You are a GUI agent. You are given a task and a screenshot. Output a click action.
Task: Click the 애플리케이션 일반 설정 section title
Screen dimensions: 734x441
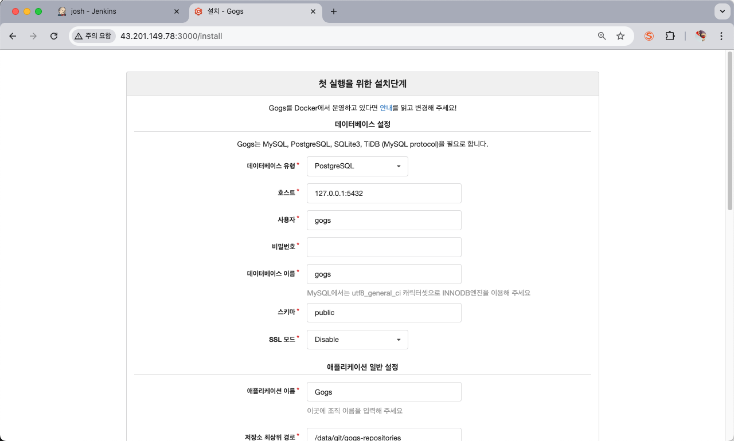(x=362, y=367)
